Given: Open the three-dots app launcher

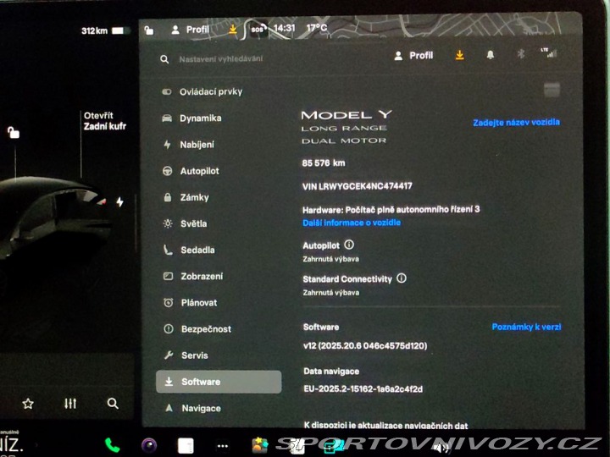Looking at the screenshot, I should (x=223, y=445).
